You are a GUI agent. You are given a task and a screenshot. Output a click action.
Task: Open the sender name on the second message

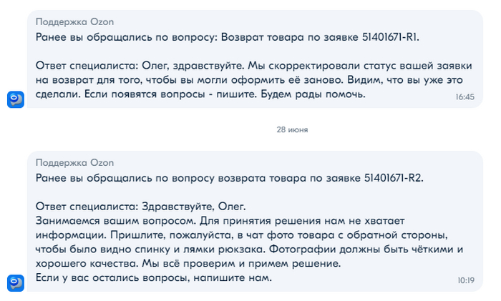point(74,163)
